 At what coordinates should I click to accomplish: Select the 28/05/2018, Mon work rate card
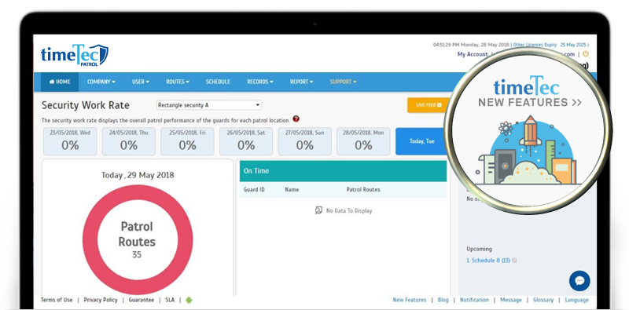(x=363, y=141)
